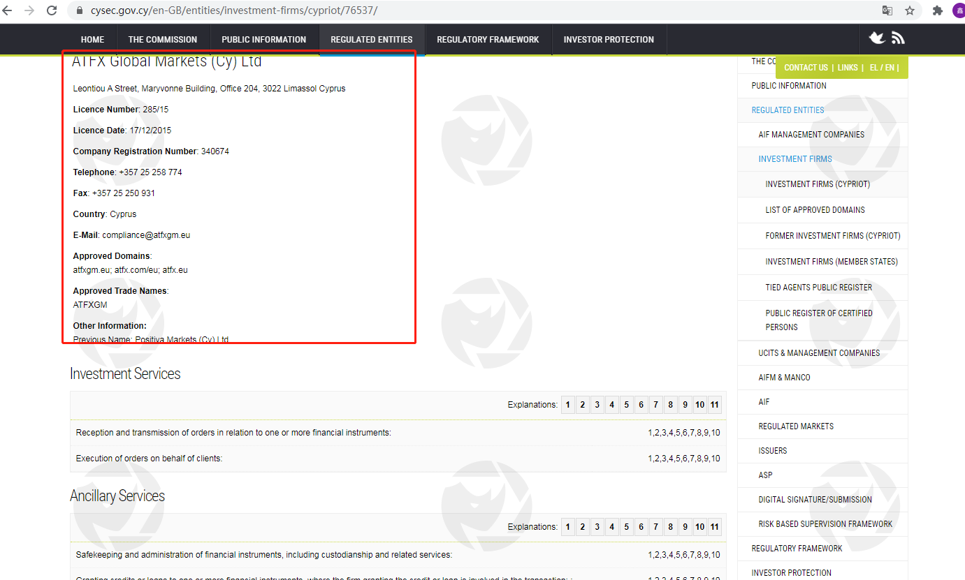Open the RSS feed icon
Viewport: 965px width, 580px height.
898,38
